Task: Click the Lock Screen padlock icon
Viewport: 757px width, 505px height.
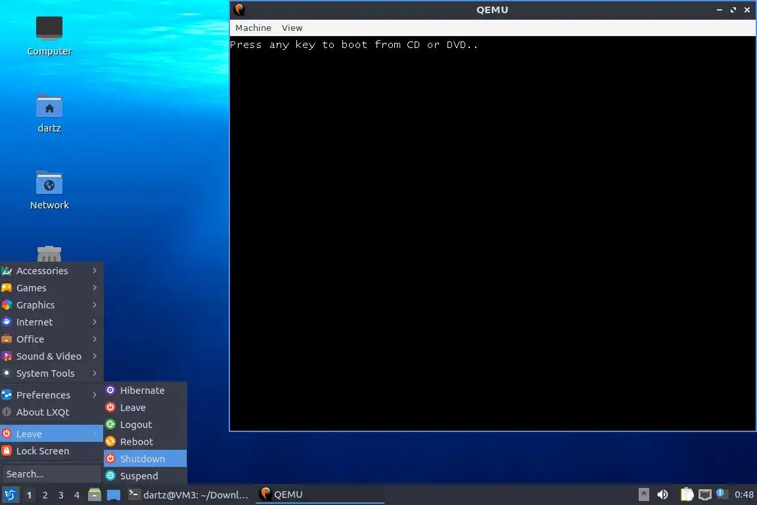Action: 7,451
